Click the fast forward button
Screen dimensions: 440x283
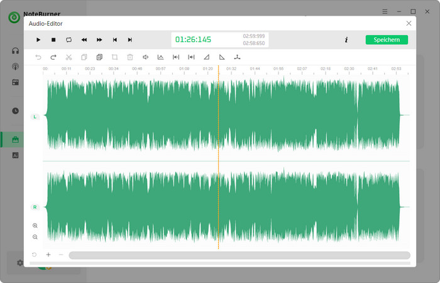click(x=99, y=40)
